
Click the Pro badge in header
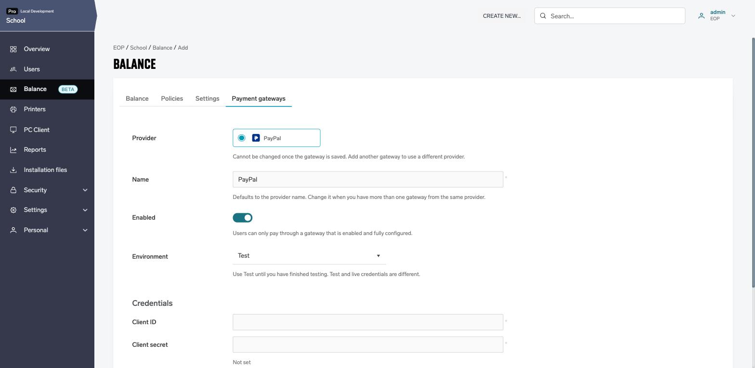click(12, 11)
